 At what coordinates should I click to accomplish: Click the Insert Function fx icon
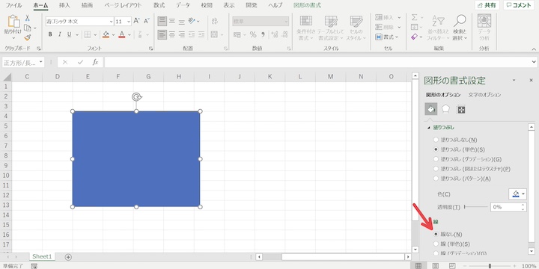tap(96, 62)
